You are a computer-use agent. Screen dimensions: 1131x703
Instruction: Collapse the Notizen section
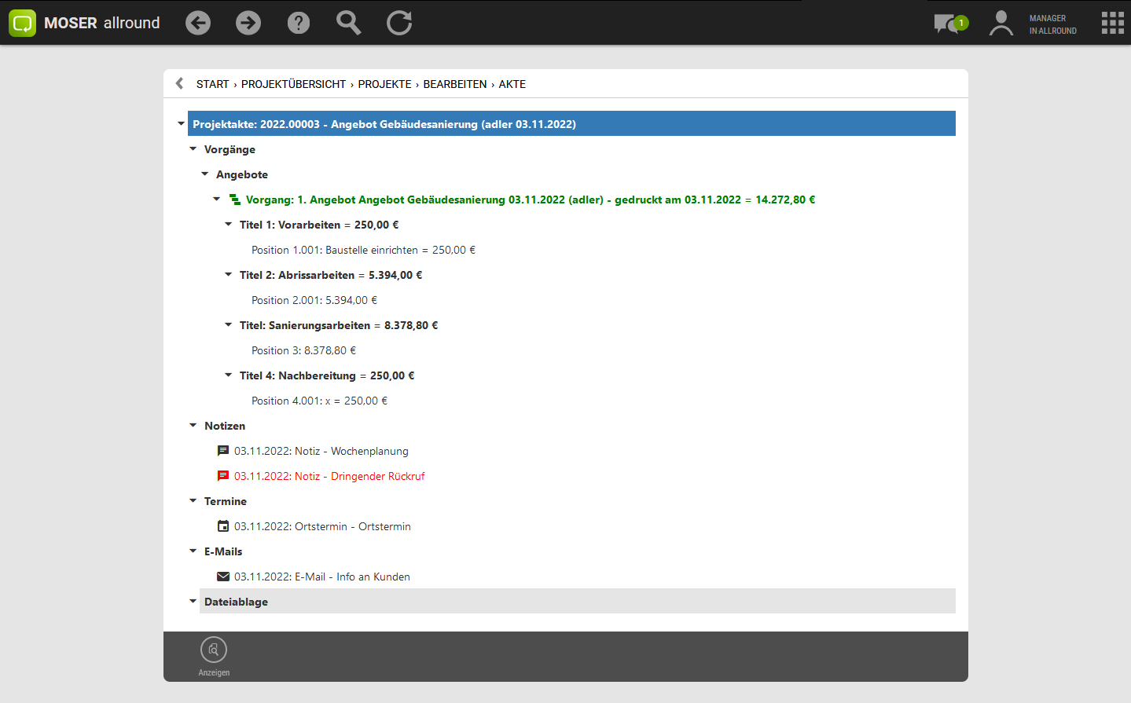tap(193, 426)
